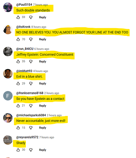Image resolution: width=136 pixels, height=158 pixels.
Task: Like the "Jeffrey Epstein: Concerned Constituent" comment
Action: [18, 61]
